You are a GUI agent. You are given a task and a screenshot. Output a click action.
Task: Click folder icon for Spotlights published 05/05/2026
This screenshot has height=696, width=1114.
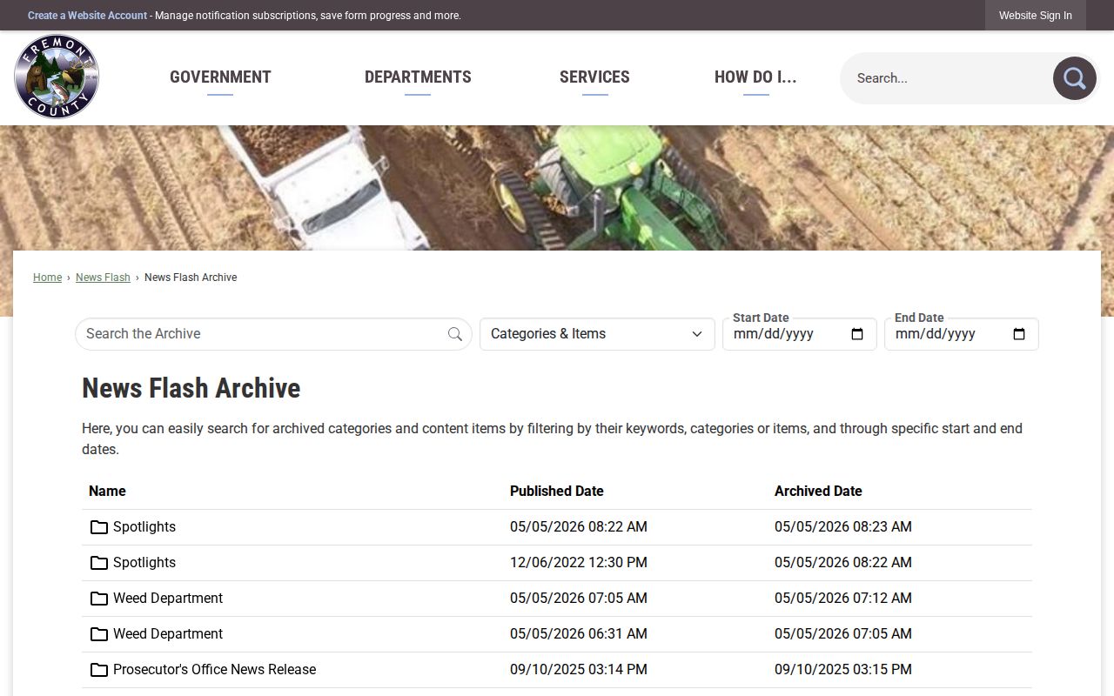pos(99,527)
